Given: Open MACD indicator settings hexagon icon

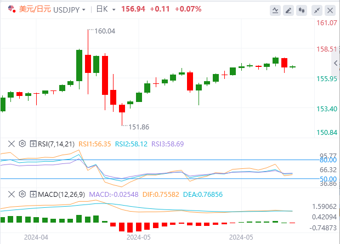Looking at the screenshot, I should pyautogui.click(x=22, y=194).
